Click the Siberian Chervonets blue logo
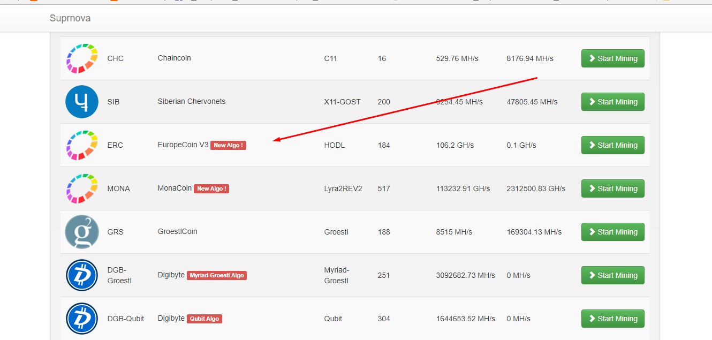The height and width of the screenshot is (340, 712). tap(82, 102)
